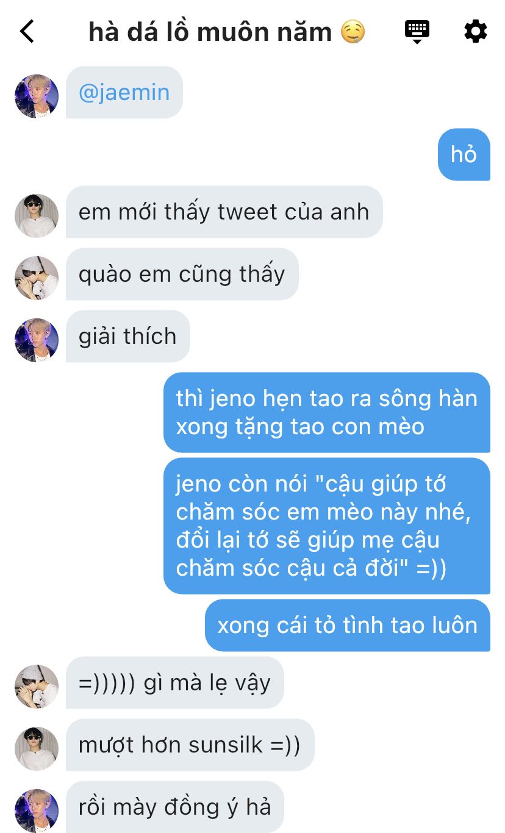Open avatar next to @jaemin message
Viewport: 505px width, 833px height.
pyautogui.click(x=37, y=96)
